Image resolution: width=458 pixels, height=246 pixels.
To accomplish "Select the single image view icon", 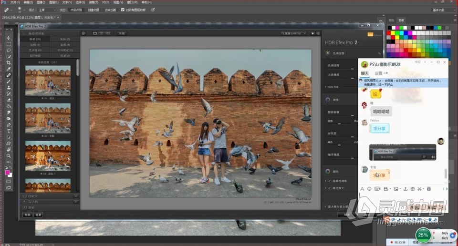I will (x=95, y=33).
